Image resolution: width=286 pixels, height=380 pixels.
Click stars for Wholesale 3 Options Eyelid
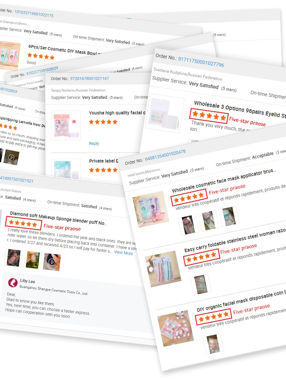[209, 116]
